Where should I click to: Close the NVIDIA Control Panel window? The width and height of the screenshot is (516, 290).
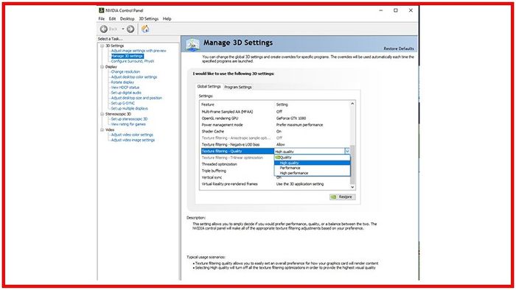pyautogui.click(x=411, y=10)
